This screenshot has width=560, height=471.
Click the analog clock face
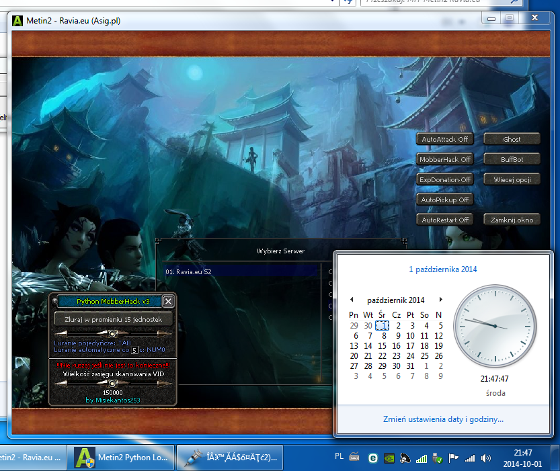click(495, 326)
